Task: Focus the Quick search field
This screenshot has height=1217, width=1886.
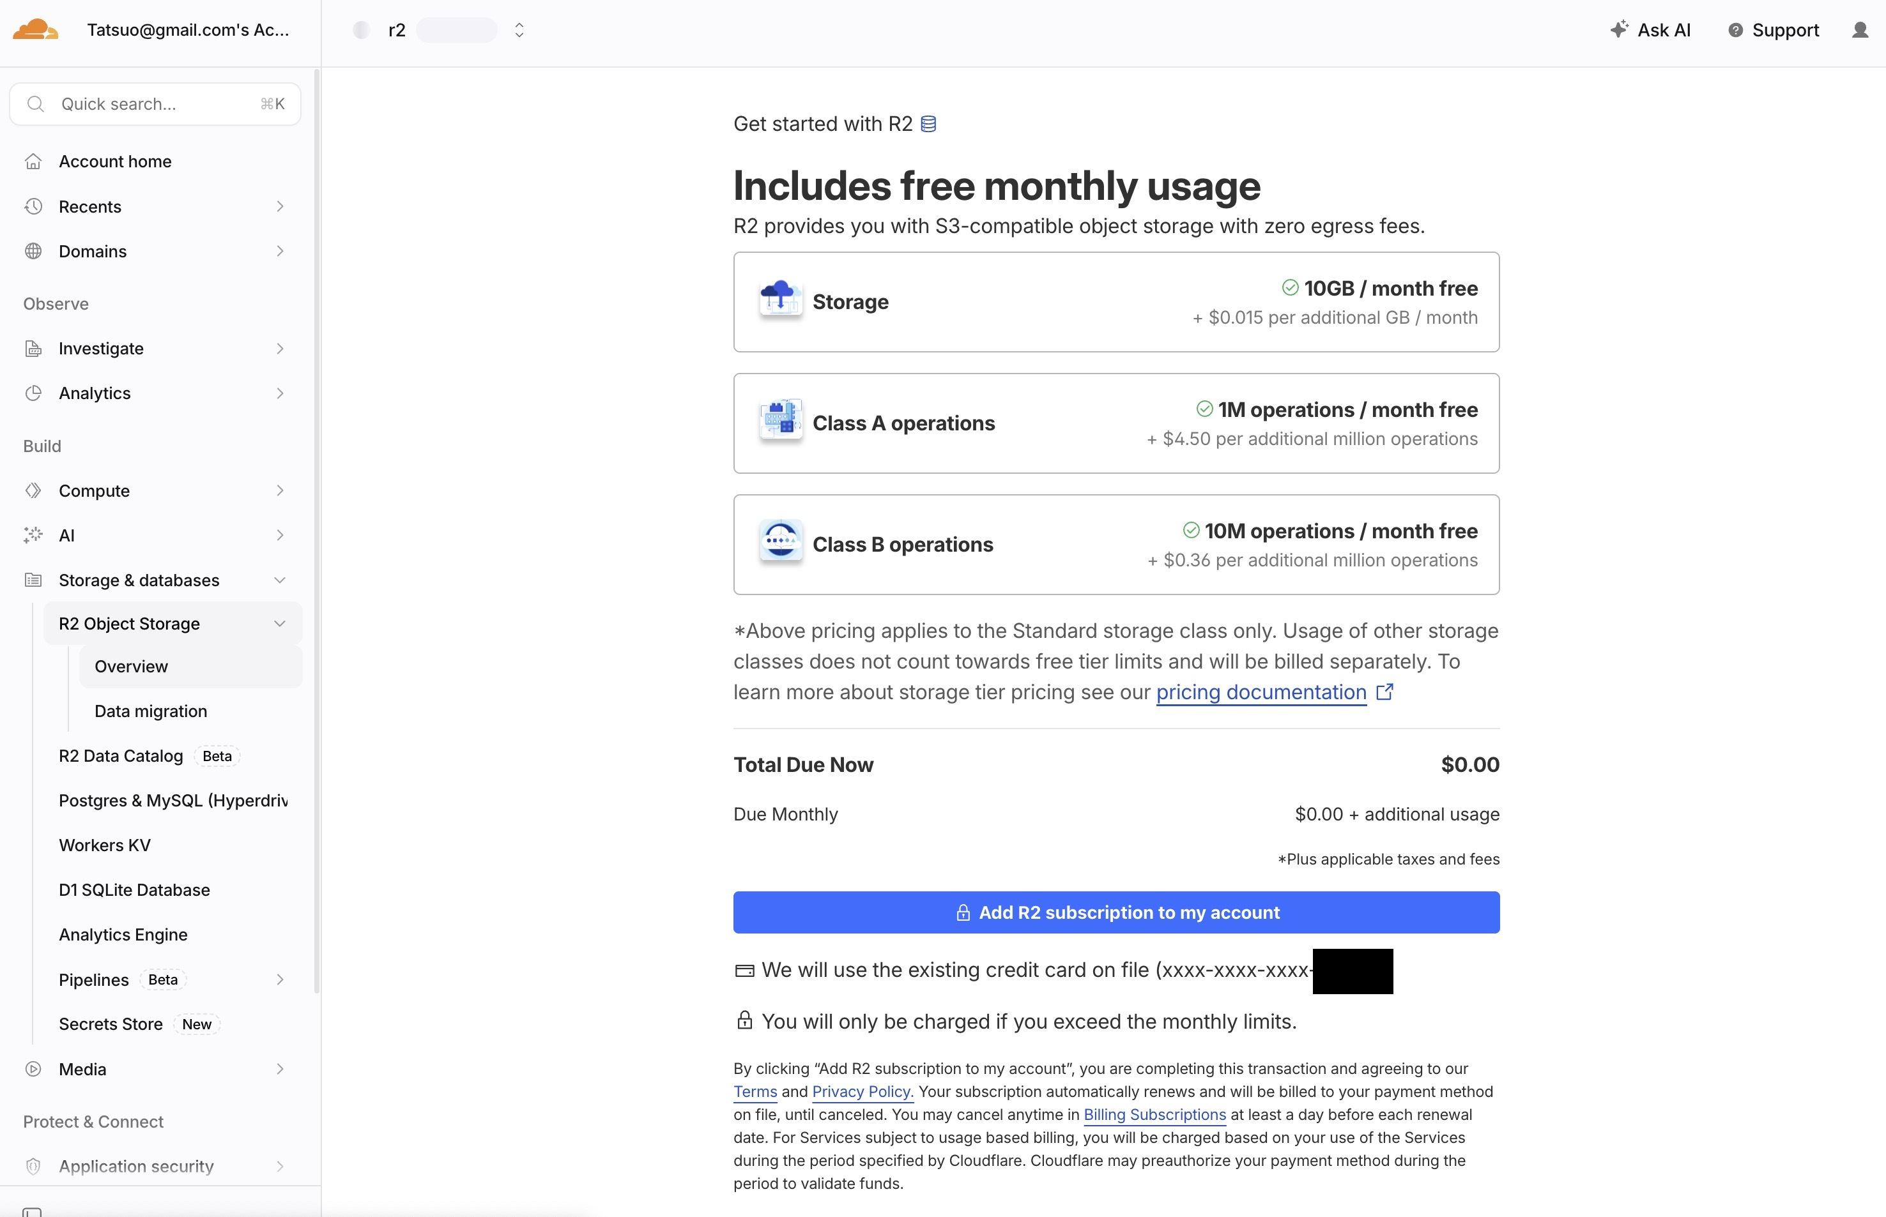Action: pyautogui.click(x=155, y=104)
